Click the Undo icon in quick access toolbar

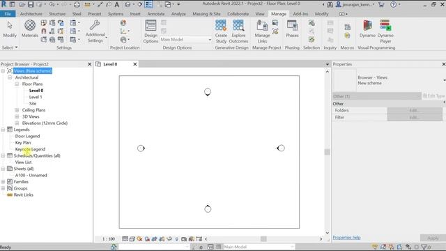coord(52,5)
